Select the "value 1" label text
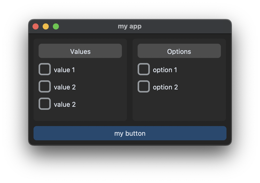 coord(64,70)
